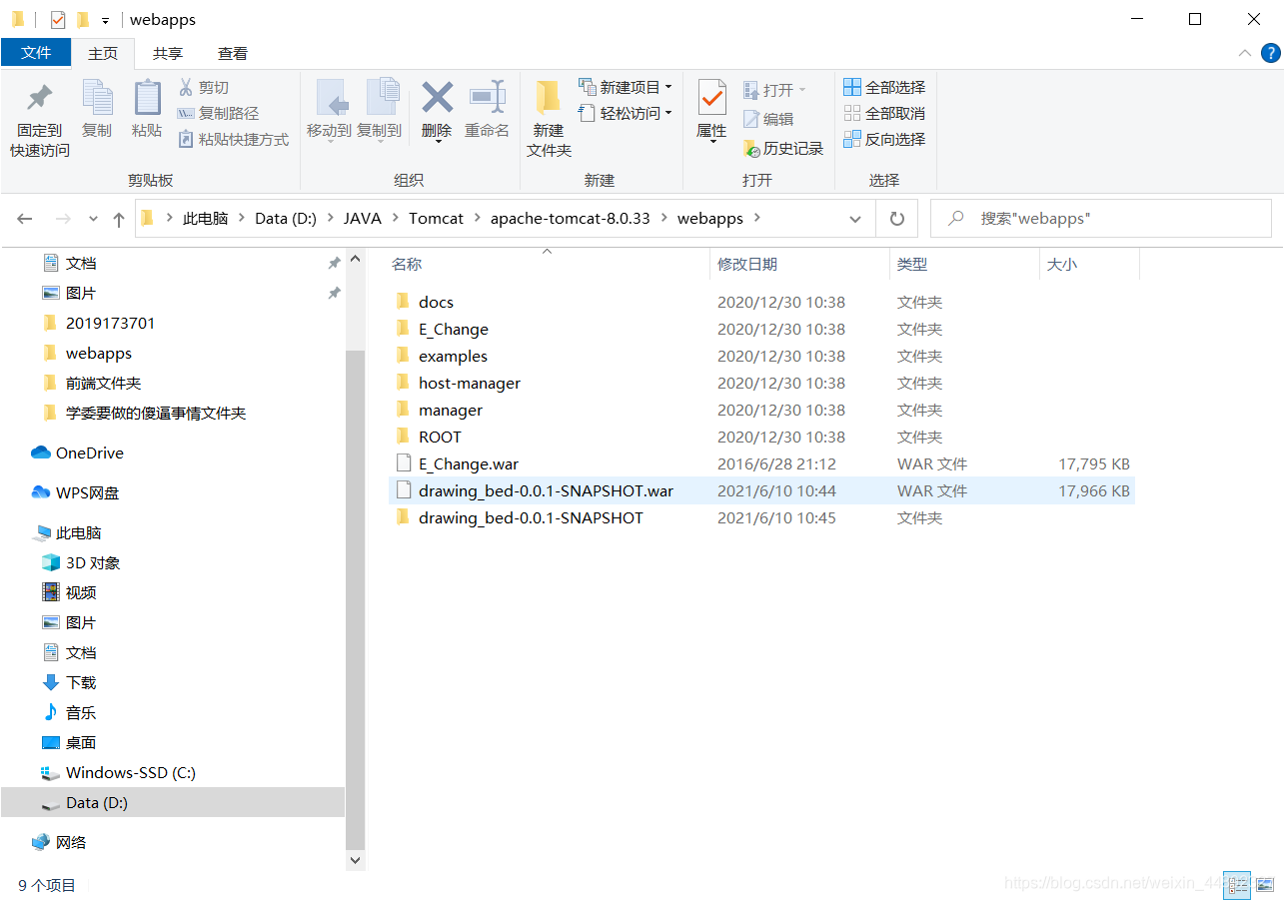Open the address bar history dropdown
Screen dimensions: 1285x901
(x=854, y=218)
